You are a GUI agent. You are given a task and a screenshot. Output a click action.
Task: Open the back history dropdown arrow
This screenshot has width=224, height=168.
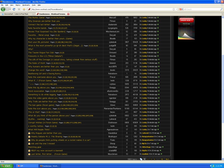pyautogui.click(x=10, y=9)
